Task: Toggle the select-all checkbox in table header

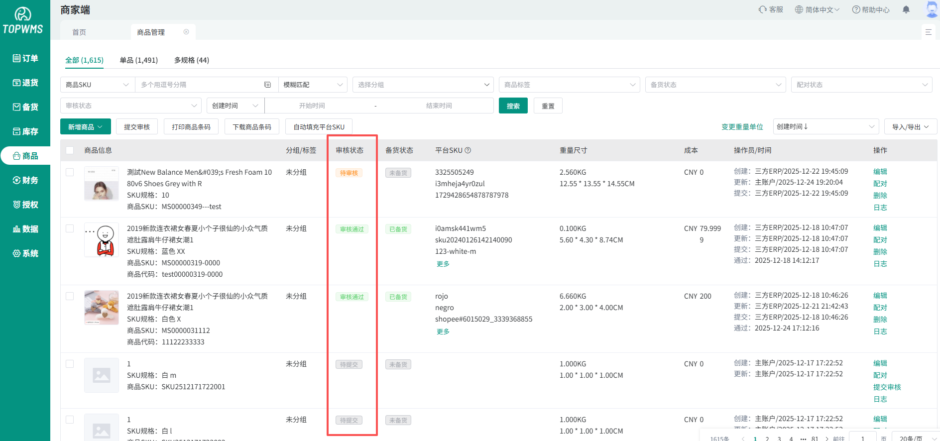Action: 70,150
